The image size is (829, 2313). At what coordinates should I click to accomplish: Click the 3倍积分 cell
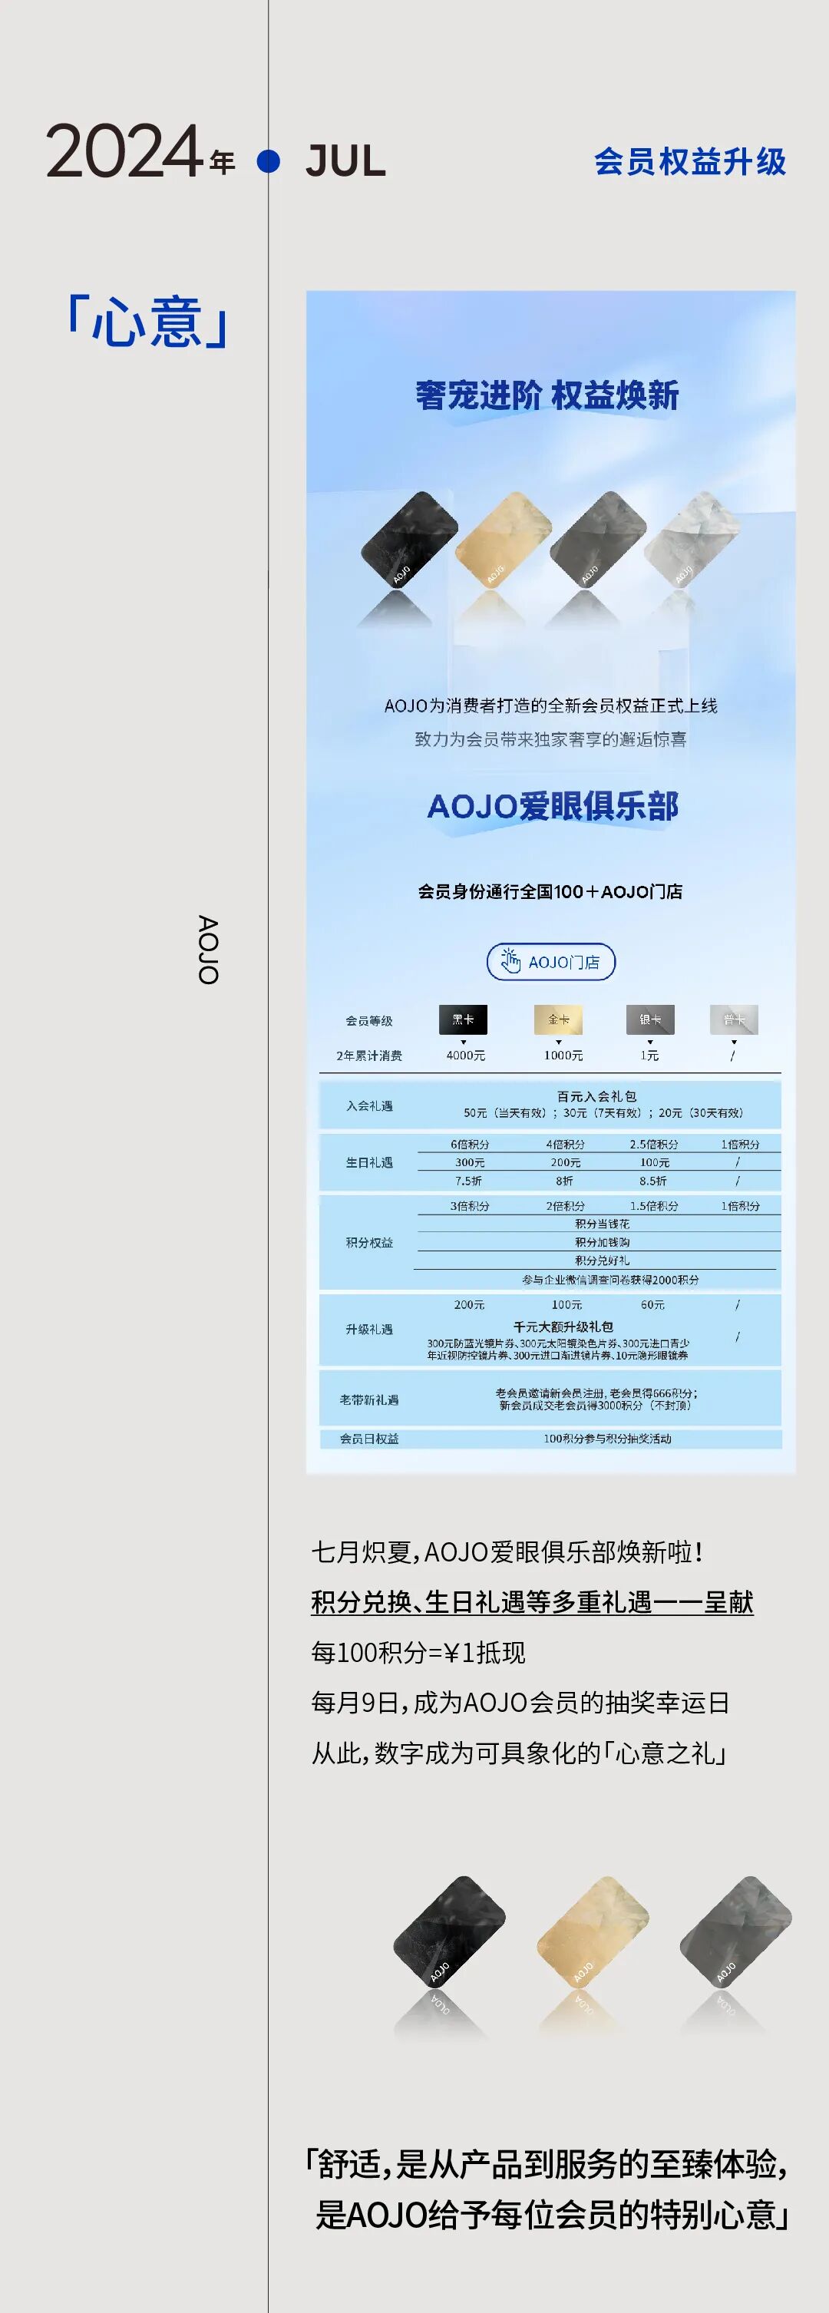[470, 1206]
